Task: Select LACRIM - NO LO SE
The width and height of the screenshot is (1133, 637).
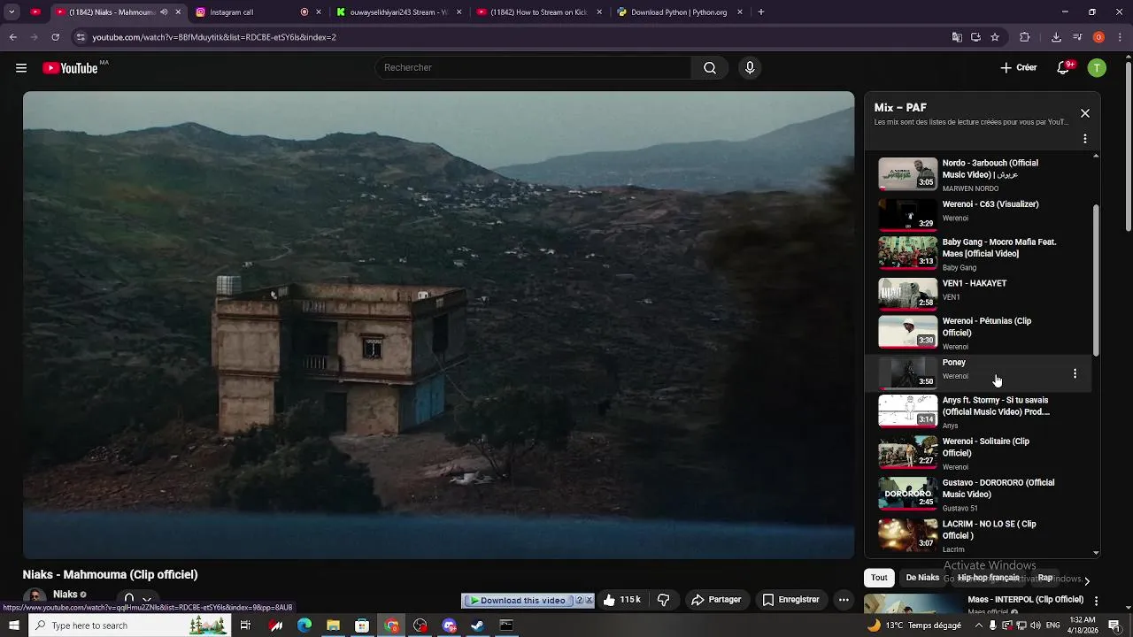Action: [x=978, y=534]
